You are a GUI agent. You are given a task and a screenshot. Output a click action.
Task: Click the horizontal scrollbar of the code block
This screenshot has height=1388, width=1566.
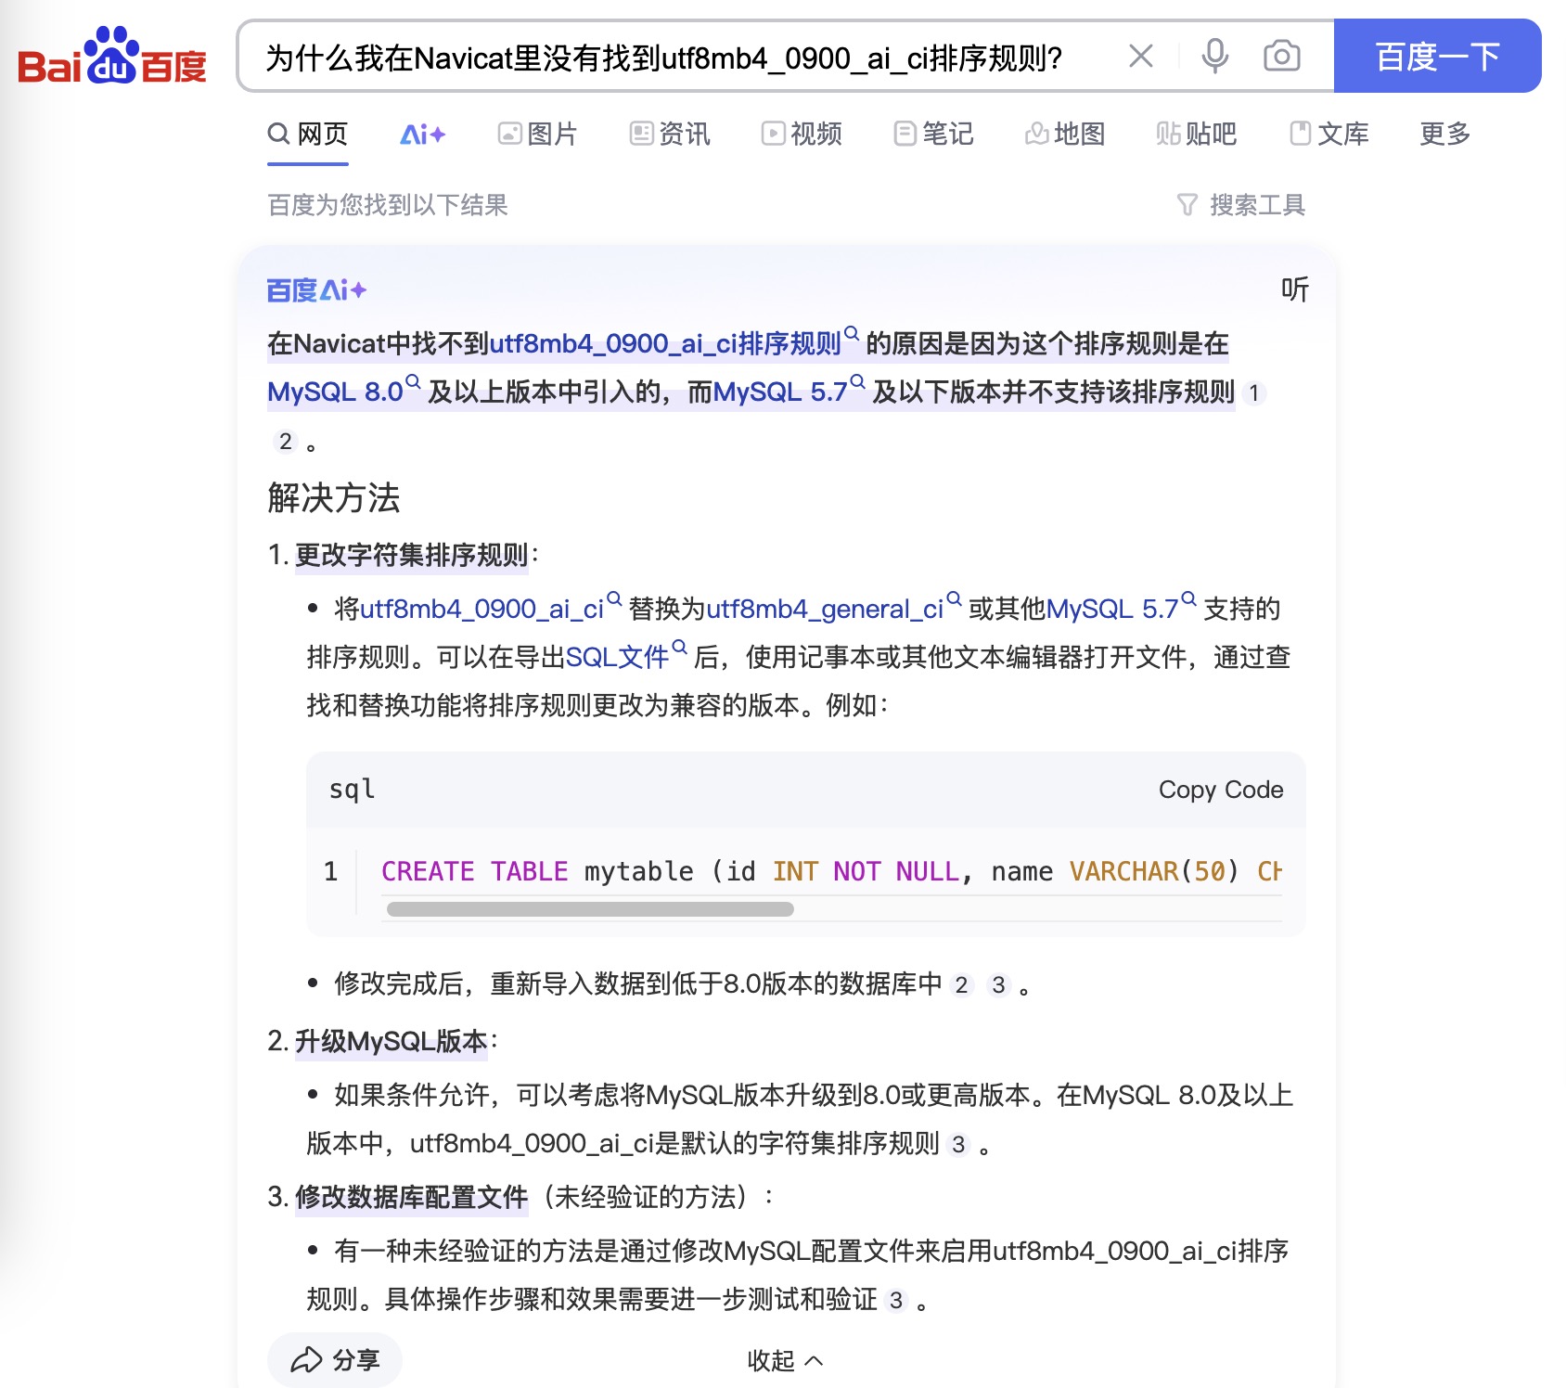[590, 909]
